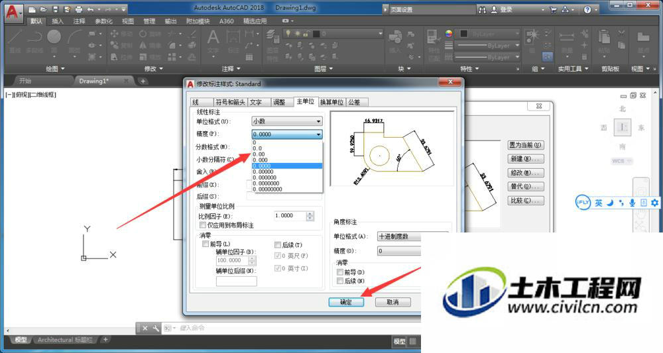Expand the 修改 modify panel flyout
This screenshot has height=353, width=663.
point(154,68)
